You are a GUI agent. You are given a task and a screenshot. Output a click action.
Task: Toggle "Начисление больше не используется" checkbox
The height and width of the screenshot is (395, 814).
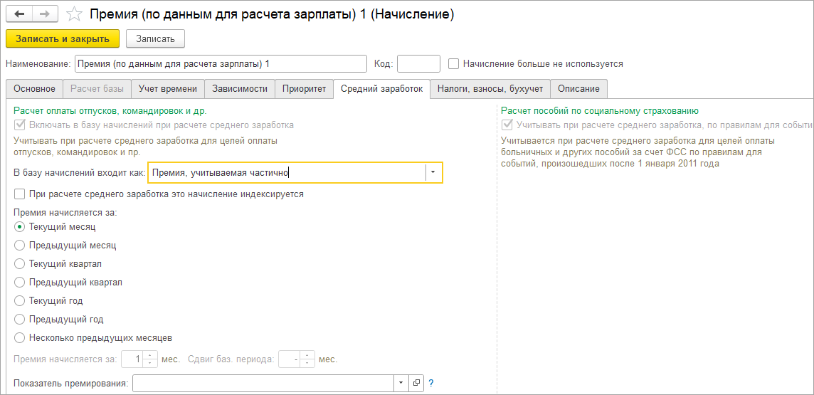[454, 63]
